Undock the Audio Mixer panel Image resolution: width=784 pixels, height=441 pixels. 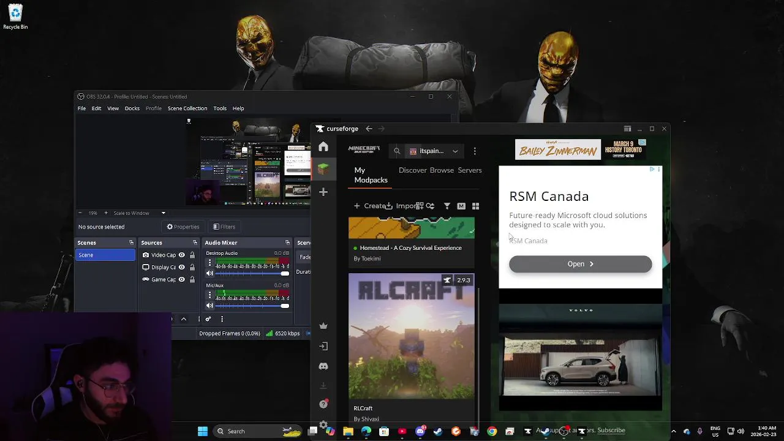(287, 243)
